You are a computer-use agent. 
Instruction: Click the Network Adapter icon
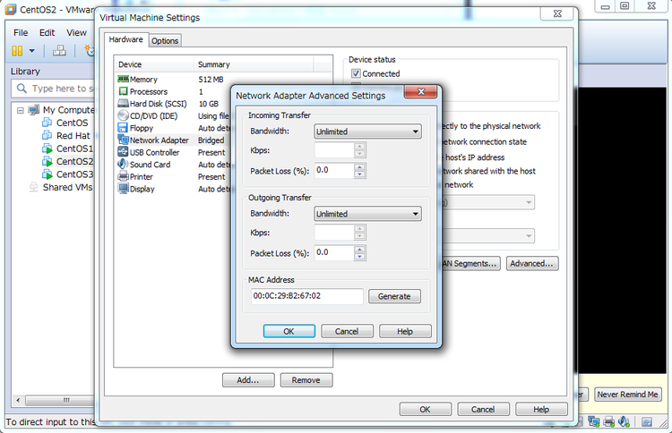click(x=123, y=140)
